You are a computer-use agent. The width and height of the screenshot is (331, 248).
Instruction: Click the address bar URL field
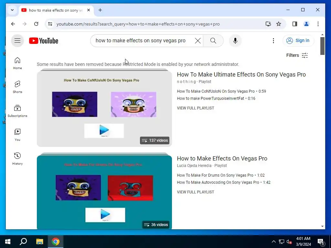(x=138, y=24)
